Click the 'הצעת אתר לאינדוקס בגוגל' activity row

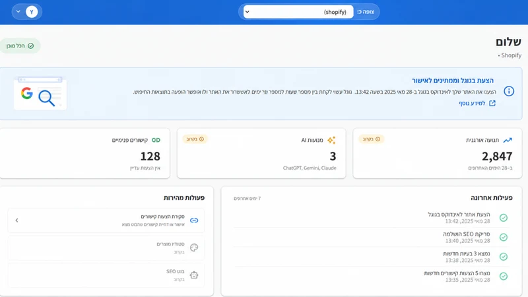pos(371,218)
